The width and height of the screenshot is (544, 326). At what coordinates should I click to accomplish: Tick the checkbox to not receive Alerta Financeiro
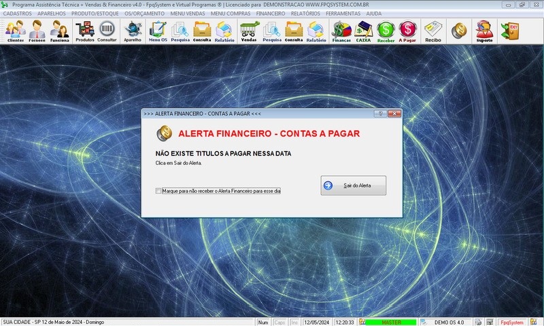coord(158,191)
